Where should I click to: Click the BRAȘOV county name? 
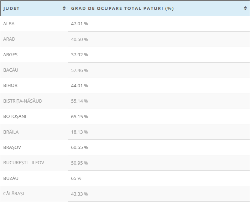click(x=12, y=147)
